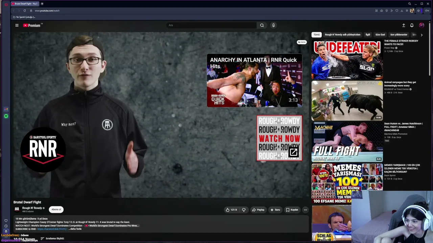Viewport: 433px width, 243px height.
Task: Open the Rough N' Rowdy channel name
Action: pyautogui.click(x=32, y=208)
